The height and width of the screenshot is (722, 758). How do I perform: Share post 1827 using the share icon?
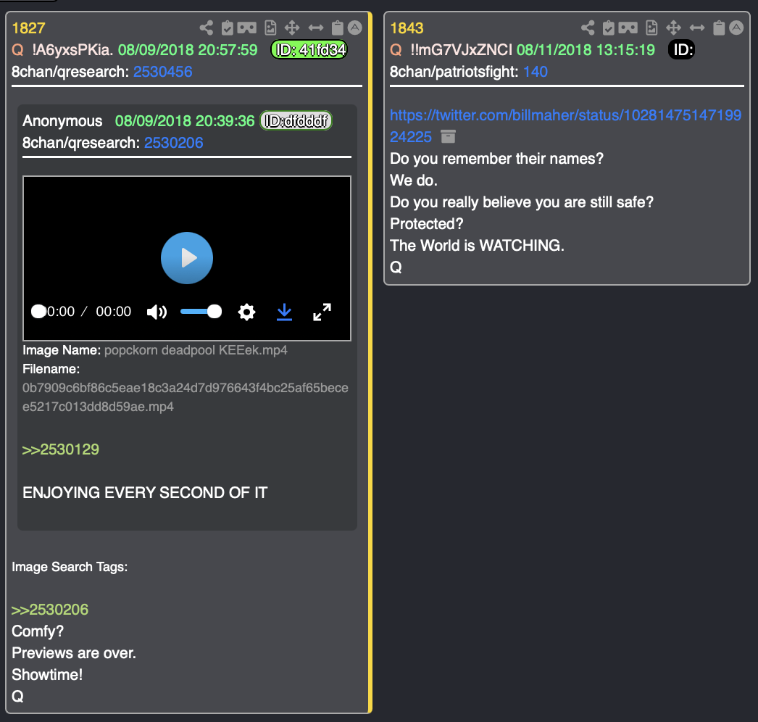click(207, 28)
